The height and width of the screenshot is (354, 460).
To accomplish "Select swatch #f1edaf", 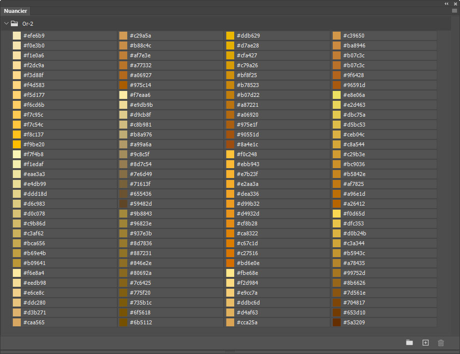I will pos(17,164).
